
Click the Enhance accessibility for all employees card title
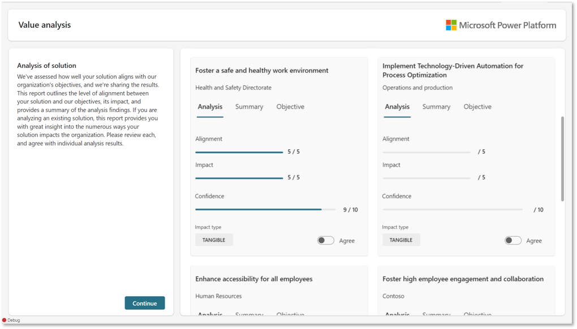point(254,279)
